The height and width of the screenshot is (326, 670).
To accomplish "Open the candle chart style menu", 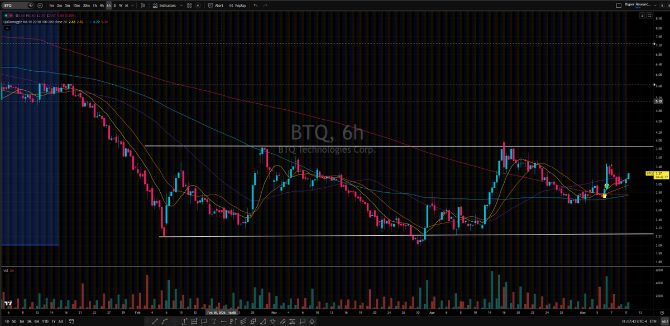I will pos(143,5).
